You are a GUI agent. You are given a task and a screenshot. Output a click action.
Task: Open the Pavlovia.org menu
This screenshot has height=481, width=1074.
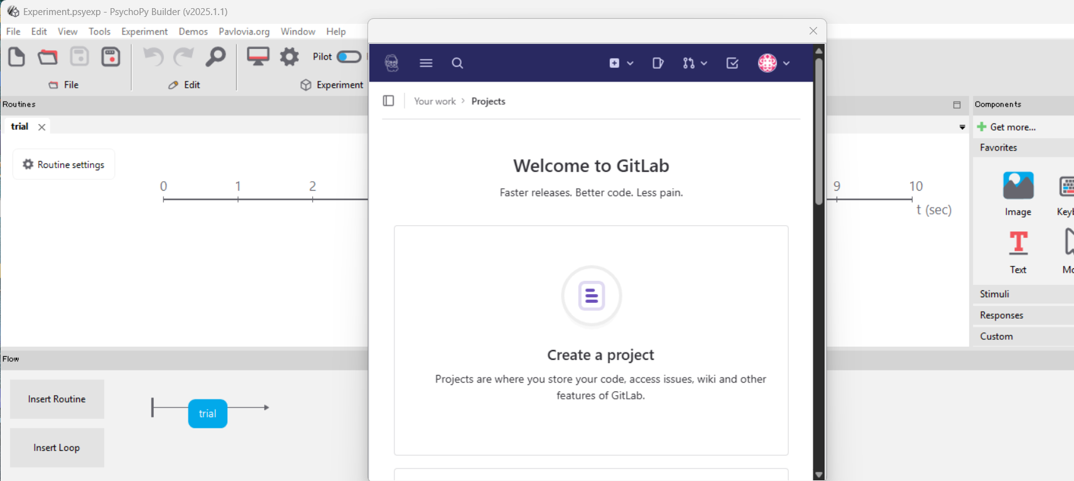click(x=244, y=31)
